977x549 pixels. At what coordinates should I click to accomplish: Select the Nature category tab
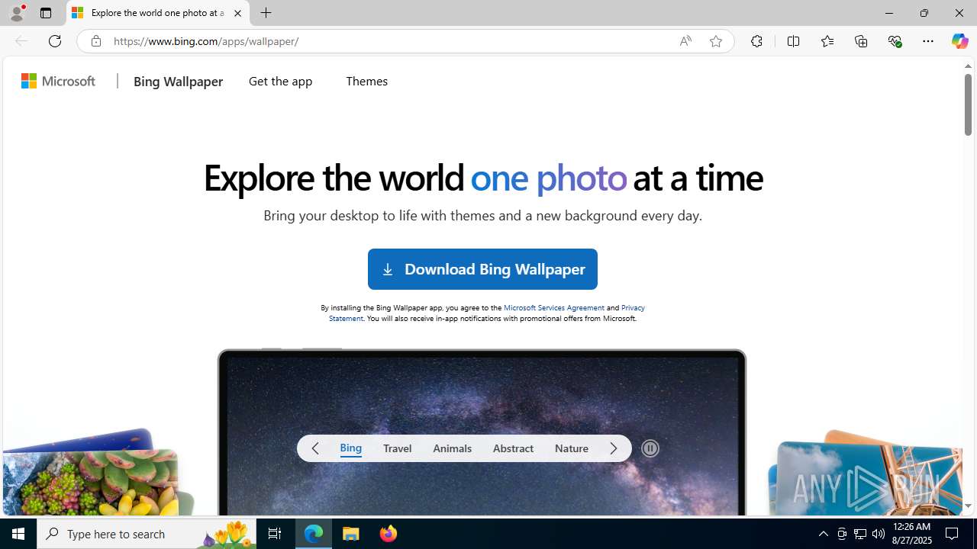point(572,448)
